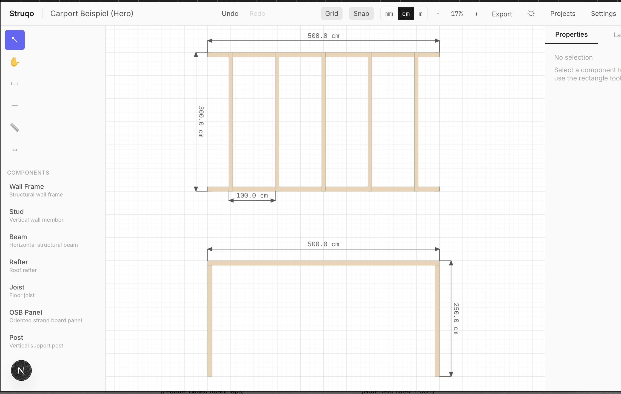Click the Export button
Image resolution: width=621 pixels, height=394 pixels.
point(502,14)
